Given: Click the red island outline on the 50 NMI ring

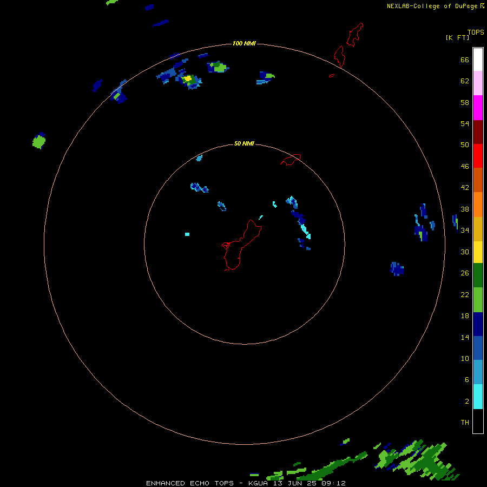Looking at the screenshot, I should 291,160.
